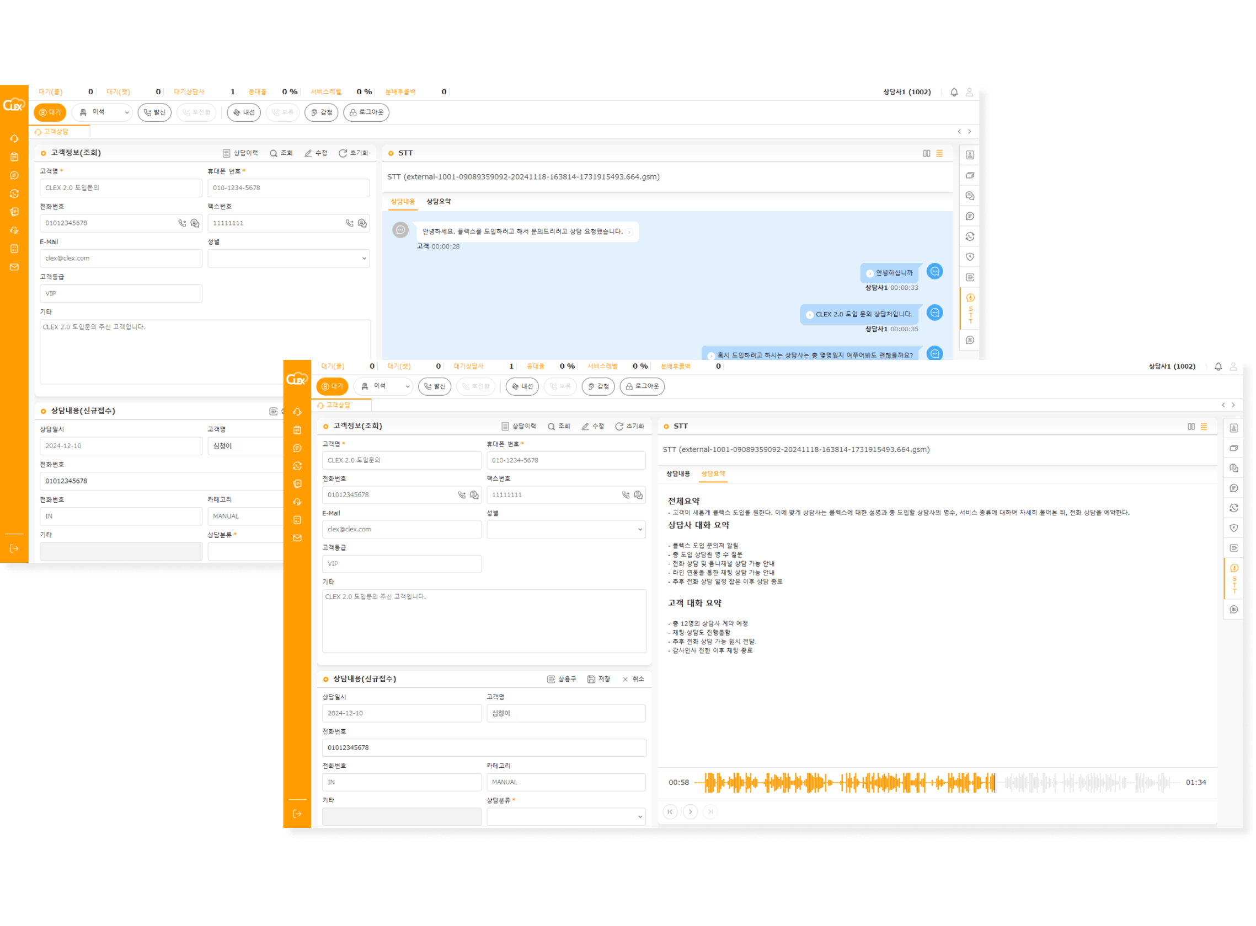The height and width of the screenshot is (926, 1256).
Task: Click the notification bell in the front window
Action: coord(1218,367)
